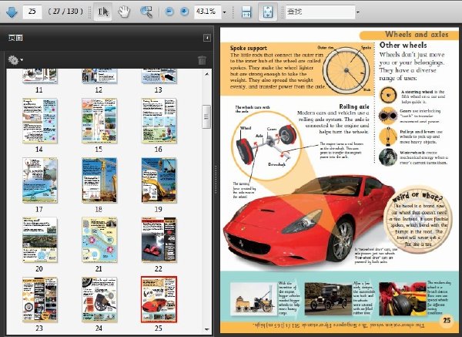Screen dimensions: 462x337
Task: Select page 18 crane thumbnail
Action: [99, 180]
